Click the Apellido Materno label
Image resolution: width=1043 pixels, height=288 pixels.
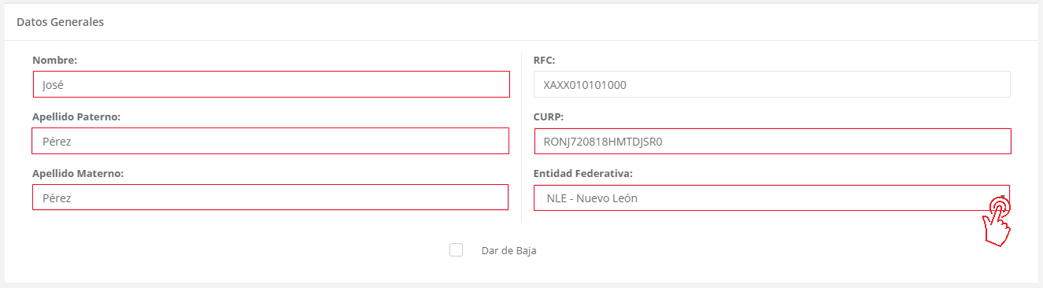point(77,173)
